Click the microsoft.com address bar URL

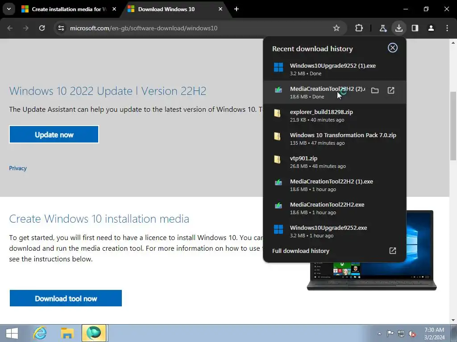pyautogui.click(x=144, y=28)
